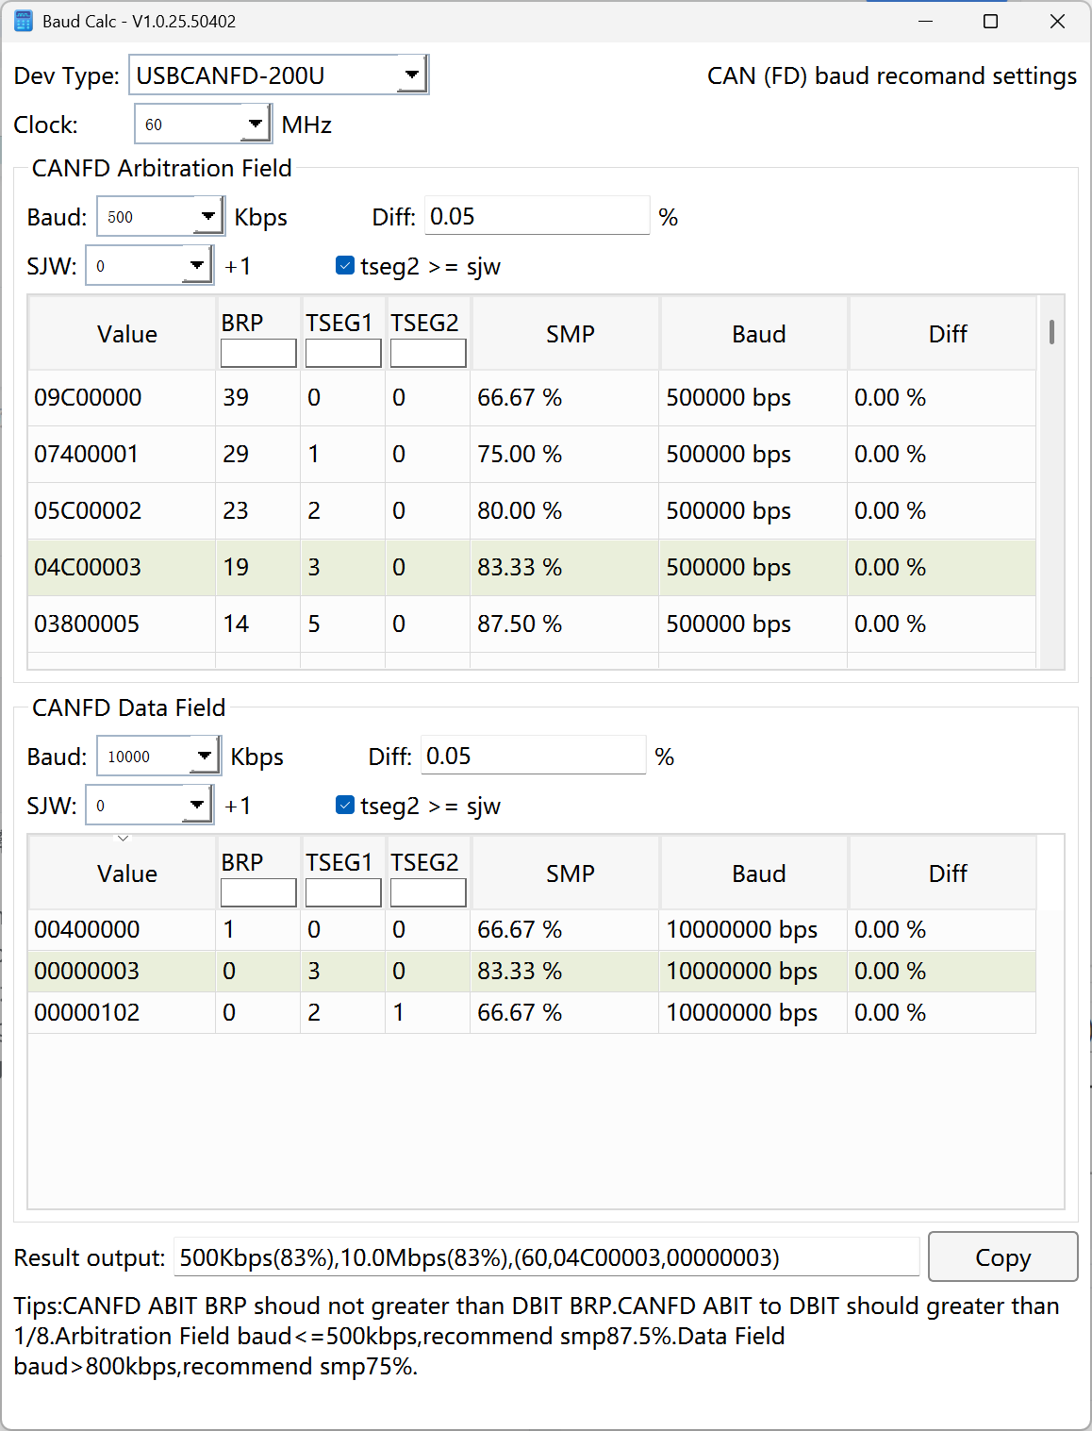1092x1431 pixels.
Task: Click the 87.50 % SMP cell
Action: point(565,624)
